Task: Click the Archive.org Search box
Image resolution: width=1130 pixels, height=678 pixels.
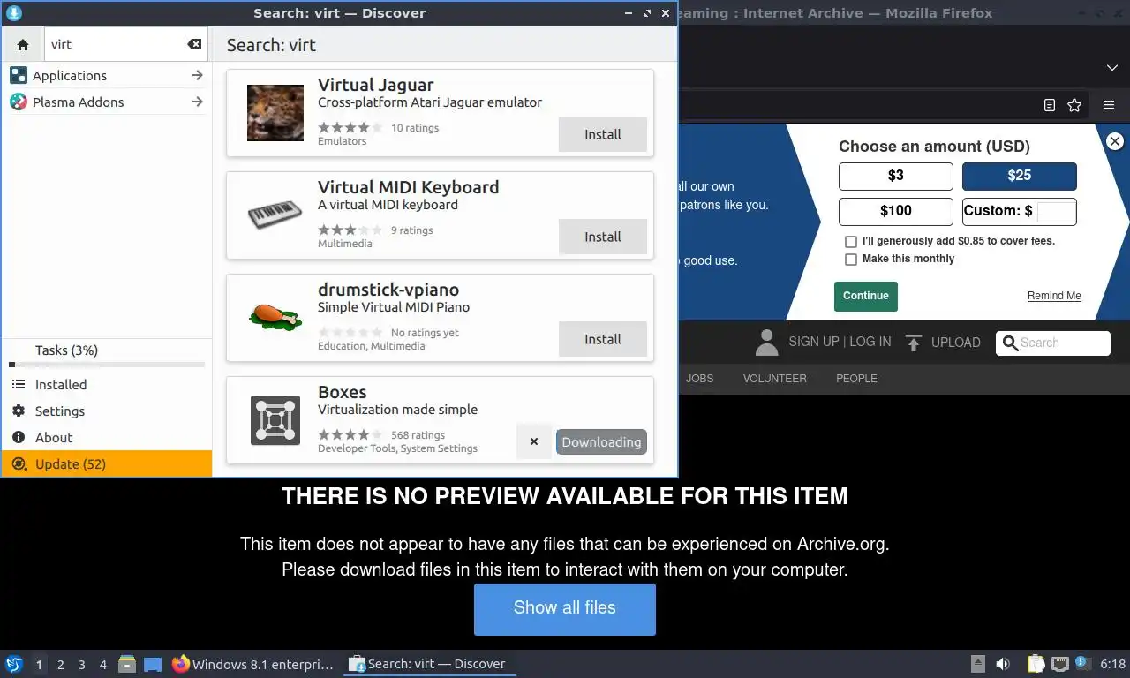Action: pyautogui.click(x=1053, y=343)
